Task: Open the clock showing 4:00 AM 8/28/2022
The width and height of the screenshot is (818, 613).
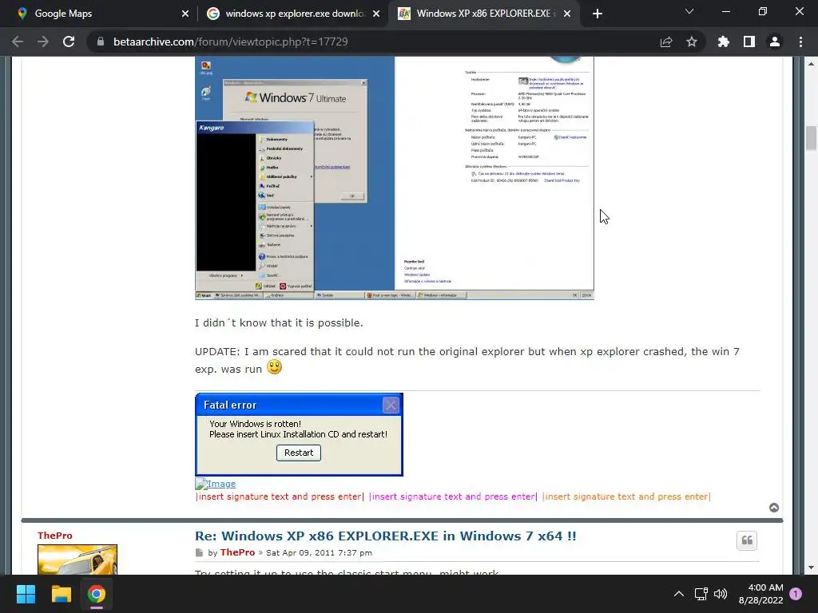Action: pos(760,594)
